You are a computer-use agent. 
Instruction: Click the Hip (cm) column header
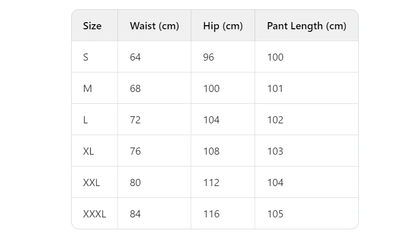tap(223, 26)
